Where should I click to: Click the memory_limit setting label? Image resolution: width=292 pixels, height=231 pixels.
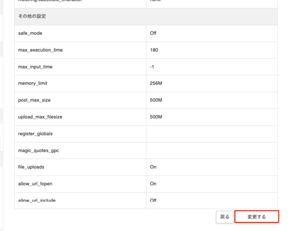click(x=33, y=83)
